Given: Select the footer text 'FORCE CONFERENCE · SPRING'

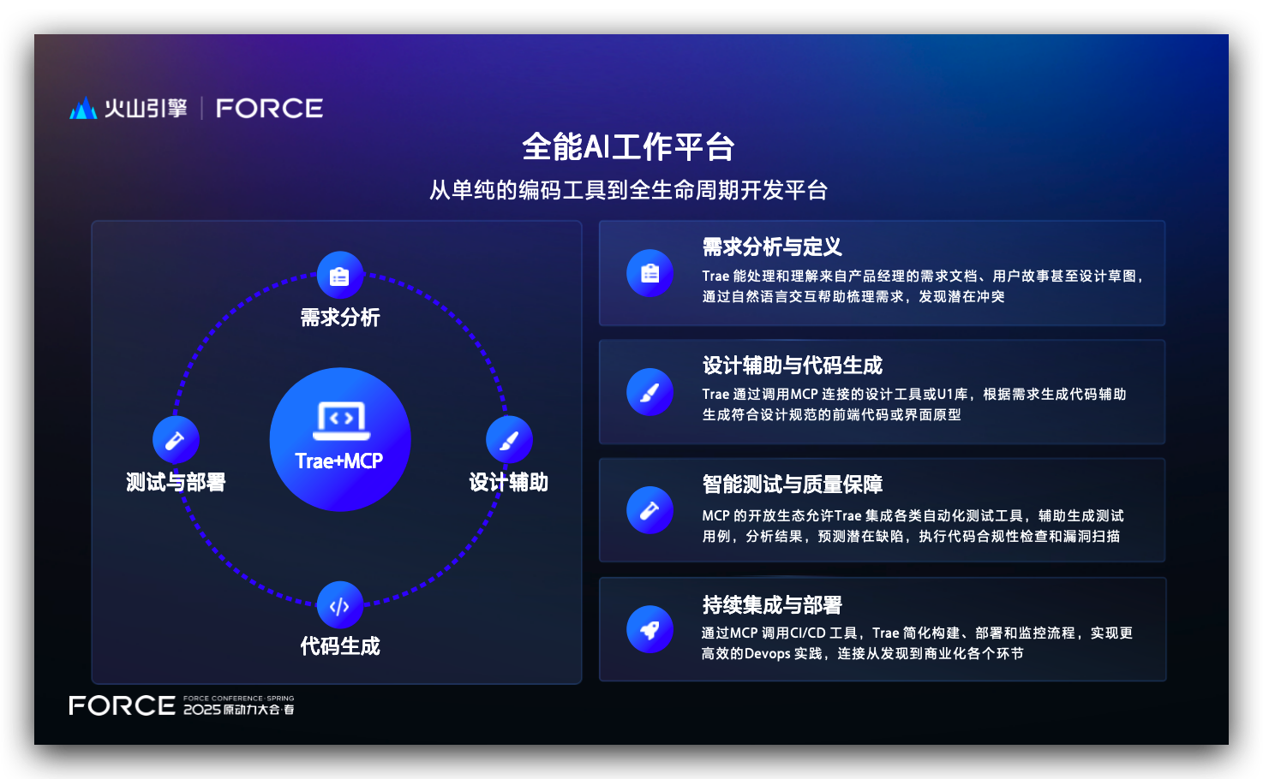Looking at the screenshot, I should 239,699.
